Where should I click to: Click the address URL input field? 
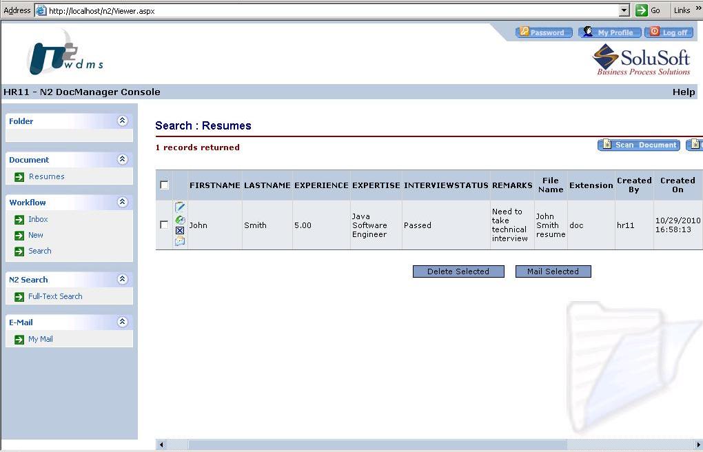tap(333, 10)
